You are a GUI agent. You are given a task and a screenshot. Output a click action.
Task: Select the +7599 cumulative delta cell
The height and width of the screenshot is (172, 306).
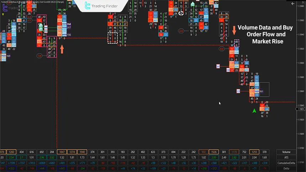[11, 163]
